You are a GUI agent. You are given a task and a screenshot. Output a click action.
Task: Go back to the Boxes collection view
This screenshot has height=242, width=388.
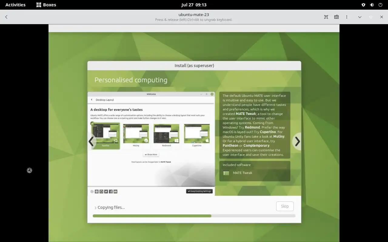click(x=6, y=17)
